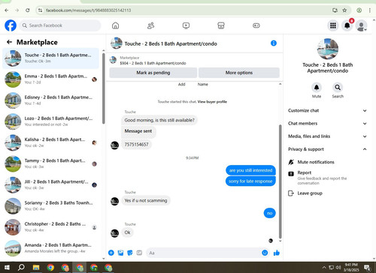The image size is (376, 273).
Task: Click the Windows taskbar search icon
Action: click(x=21, y=268)
